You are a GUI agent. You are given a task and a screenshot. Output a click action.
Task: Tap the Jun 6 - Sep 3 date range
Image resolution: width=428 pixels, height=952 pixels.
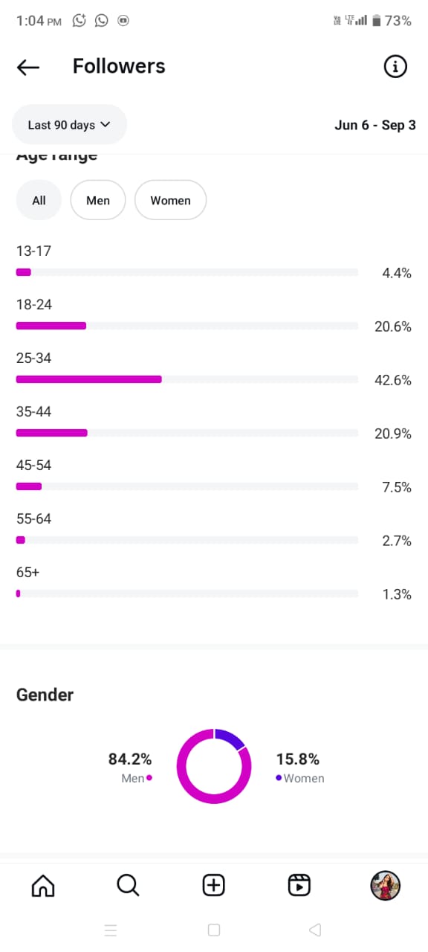pos(374,125)
